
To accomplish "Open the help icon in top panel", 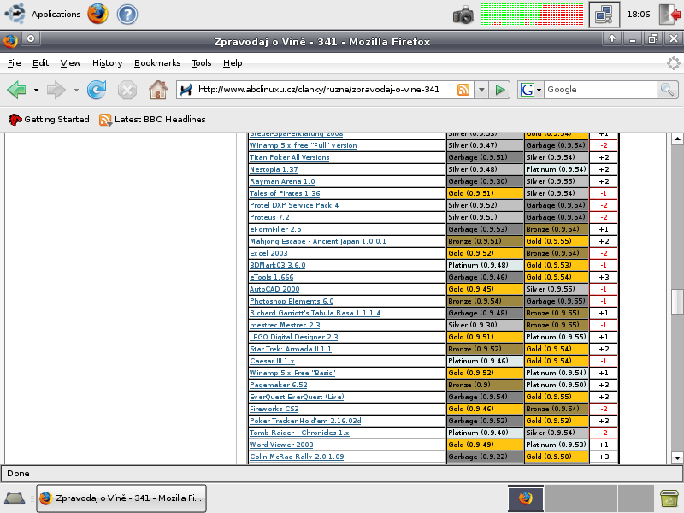I will coord(127,14).
